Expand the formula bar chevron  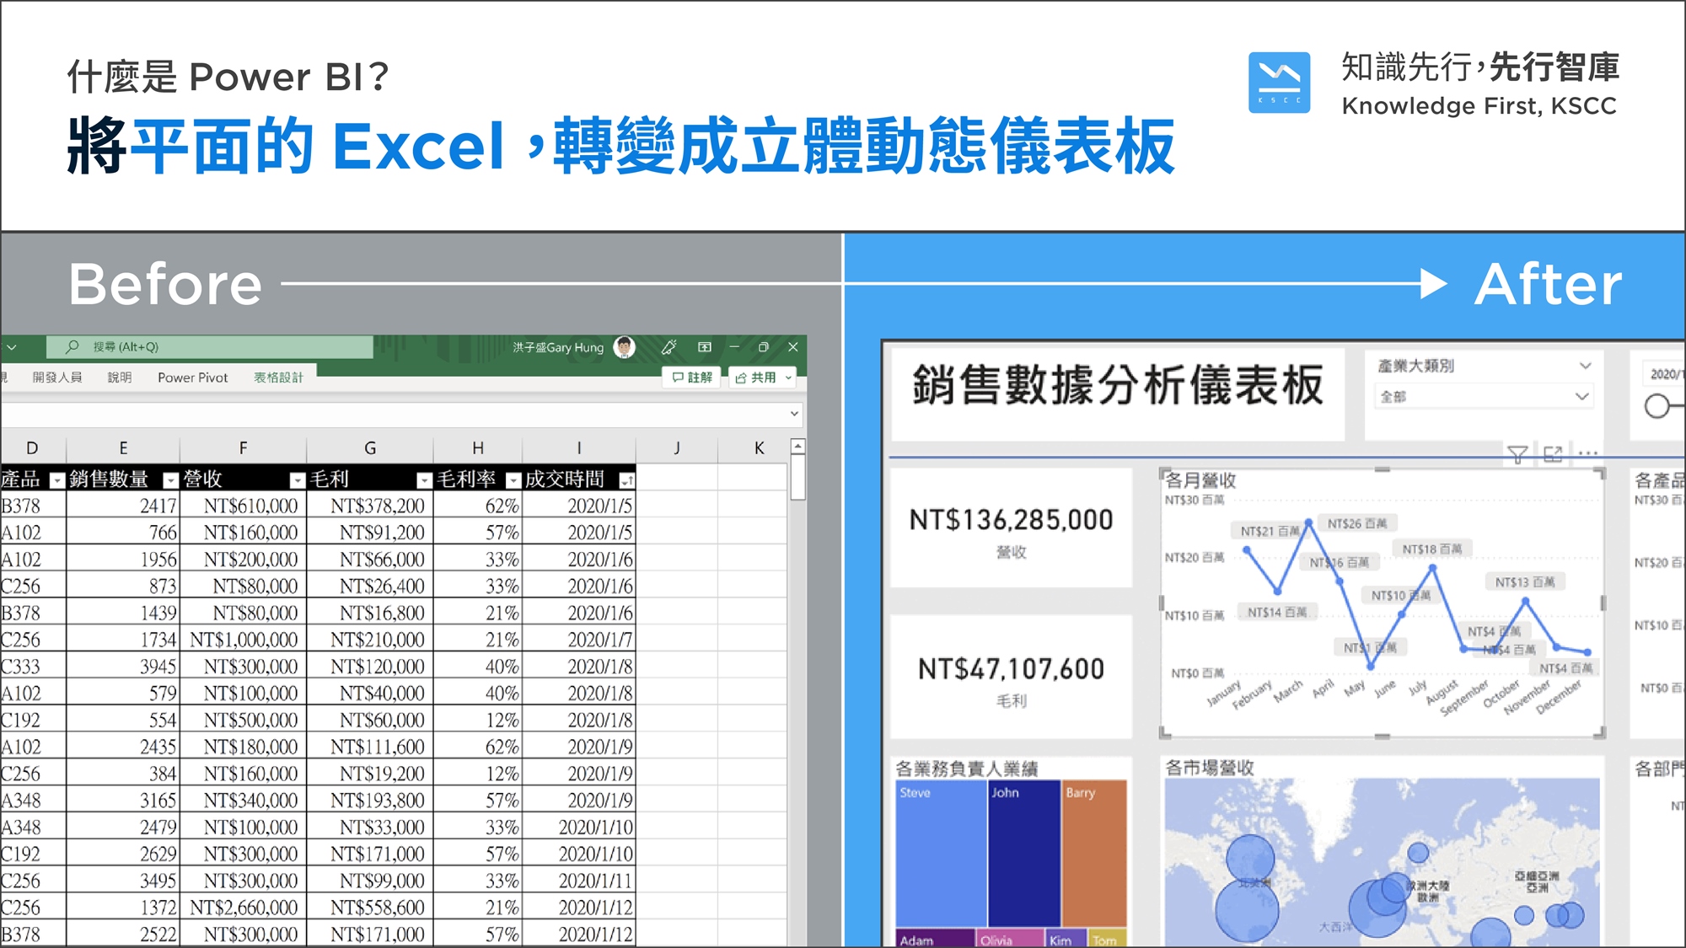[794, 414]
